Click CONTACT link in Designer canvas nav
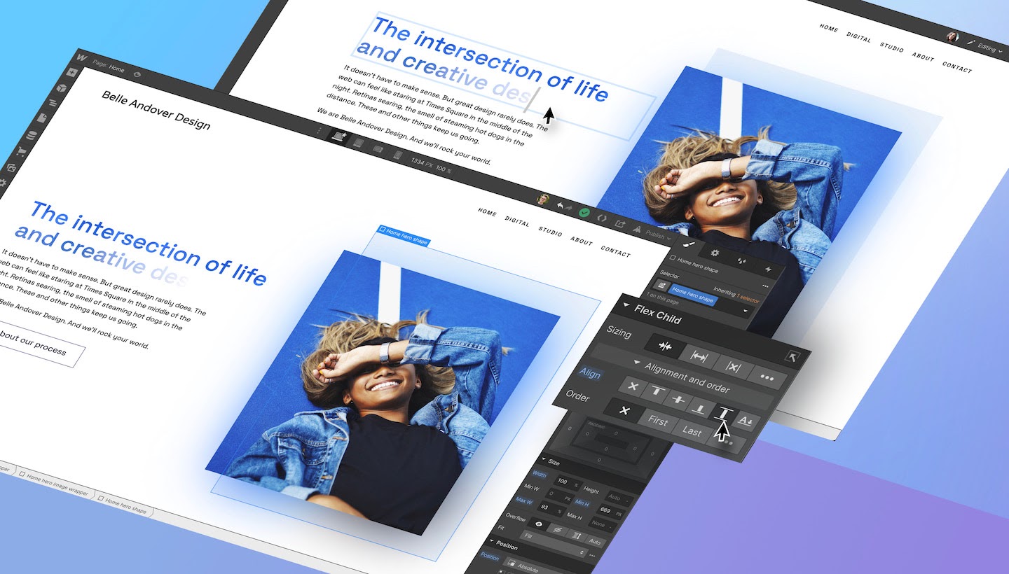This screenshot has height=574, width=1009. [616, 251]
